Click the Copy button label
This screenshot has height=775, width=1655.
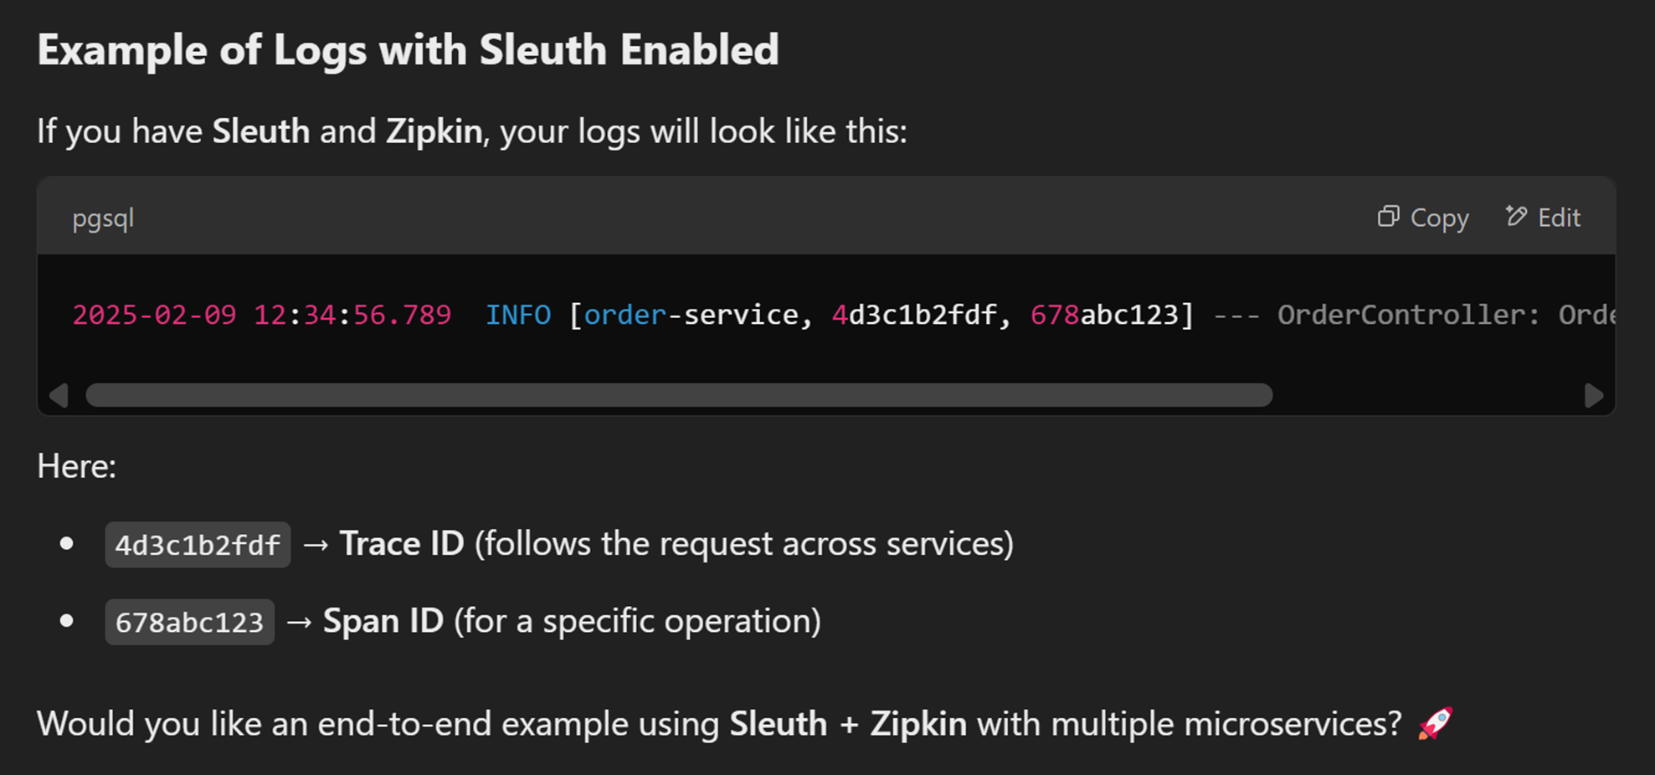click(x=1439, y=218)
